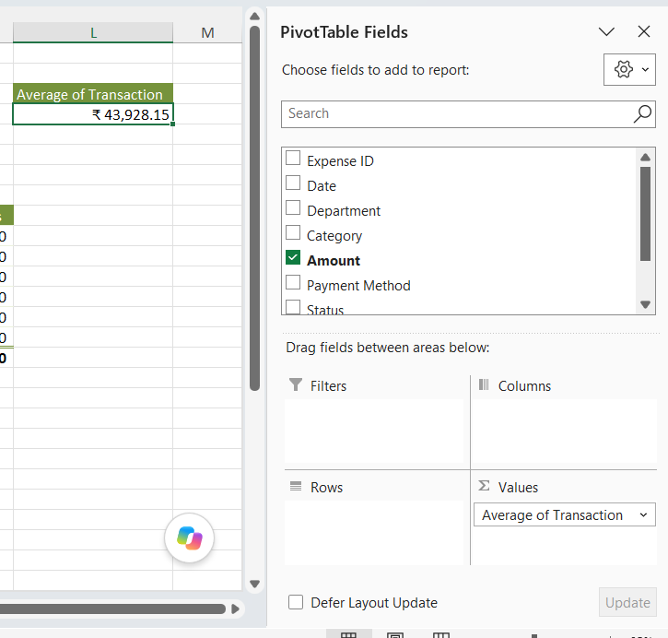This screenshot has width=668, height=638.
Task: Expand the Average of Transaction dropdown
Action: point(643,514)
